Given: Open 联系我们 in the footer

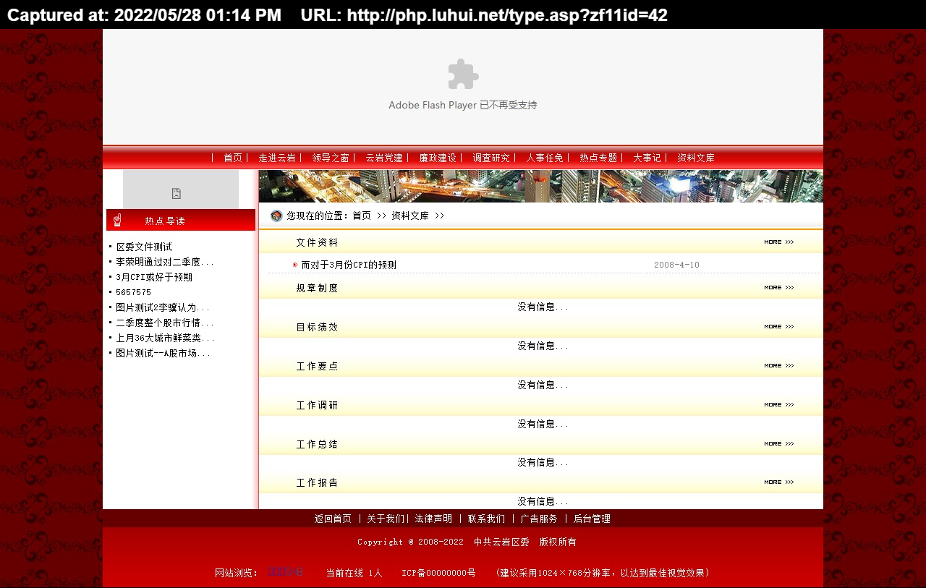Looking at the screenshot, I should coord(486,519).
